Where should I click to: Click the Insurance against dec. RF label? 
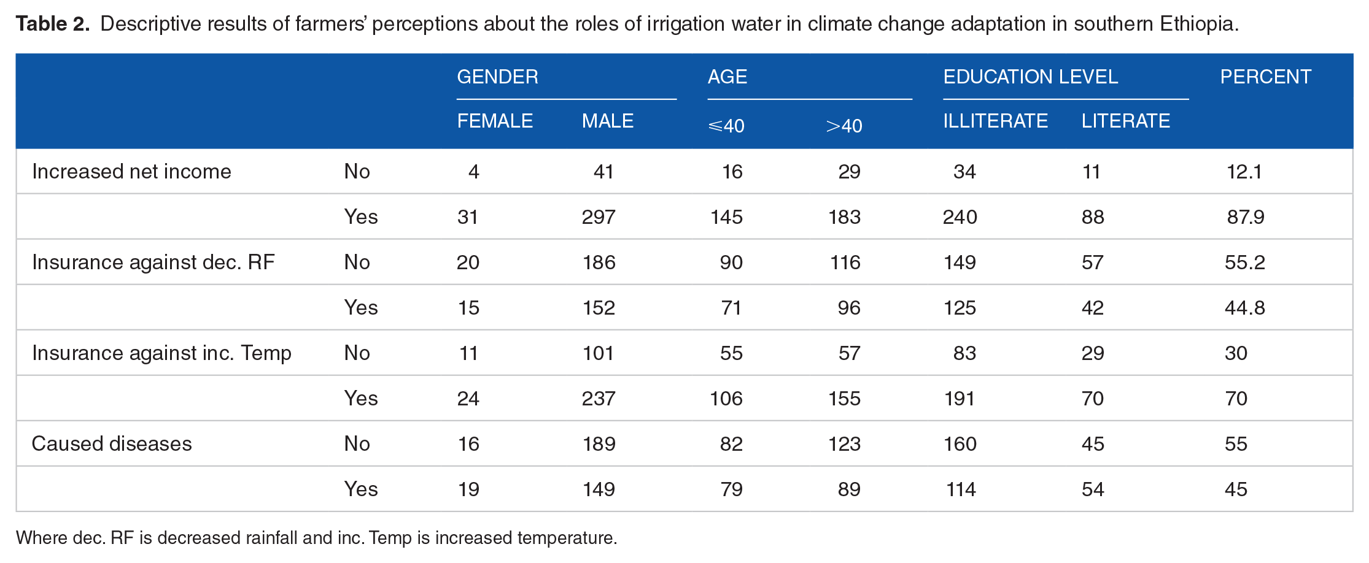pyautogui.click(x=153, y=262)
